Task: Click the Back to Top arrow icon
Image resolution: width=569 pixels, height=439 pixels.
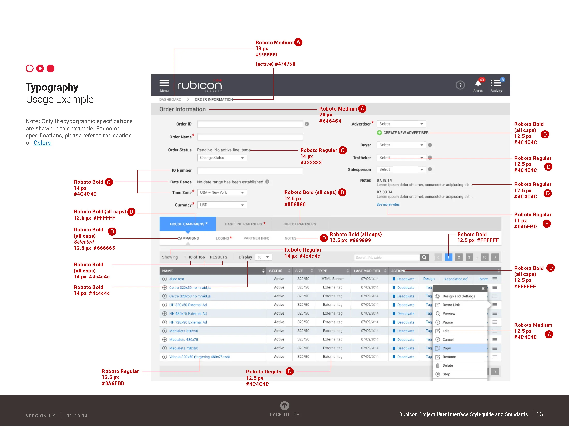Action: 284,405
